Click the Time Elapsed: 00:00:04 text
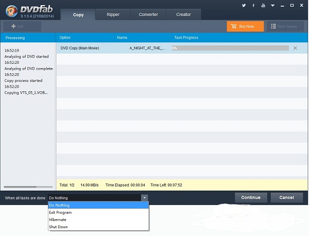The image size is (309, 236). pyautogui.click(x=125, y=185)
